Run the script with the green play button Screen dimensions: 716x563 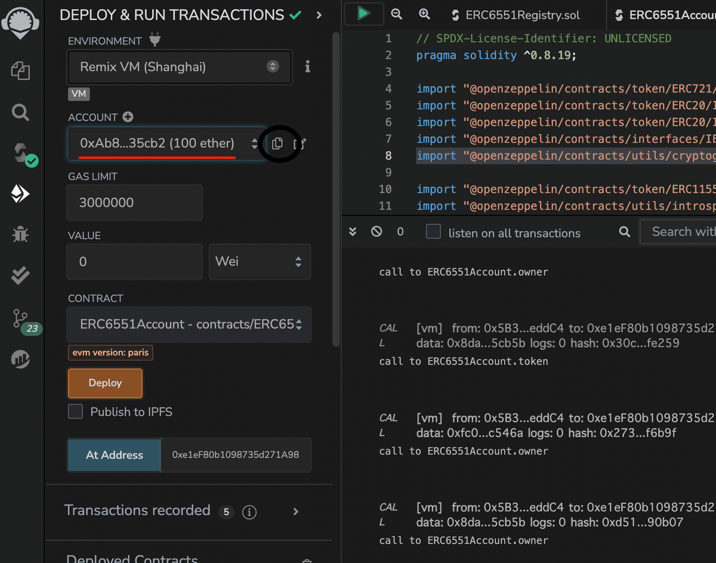[x=364, y=13]
